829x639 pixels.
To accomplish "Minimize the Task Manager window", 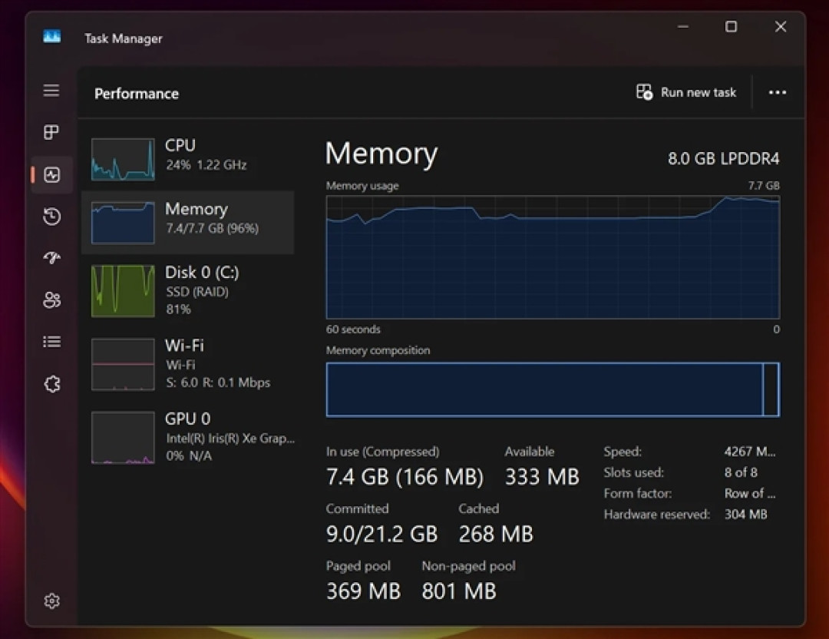I will click(x=683, y=26).
